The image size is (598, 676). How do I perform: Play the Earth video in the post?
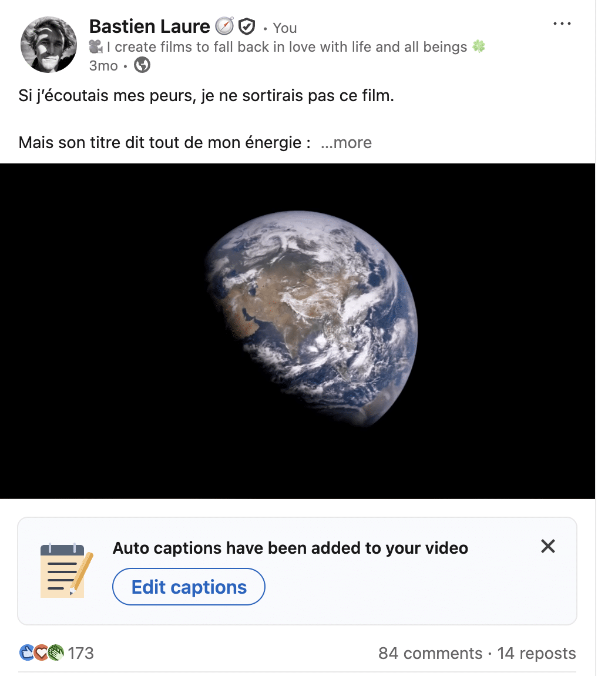[x=298, y=331]
